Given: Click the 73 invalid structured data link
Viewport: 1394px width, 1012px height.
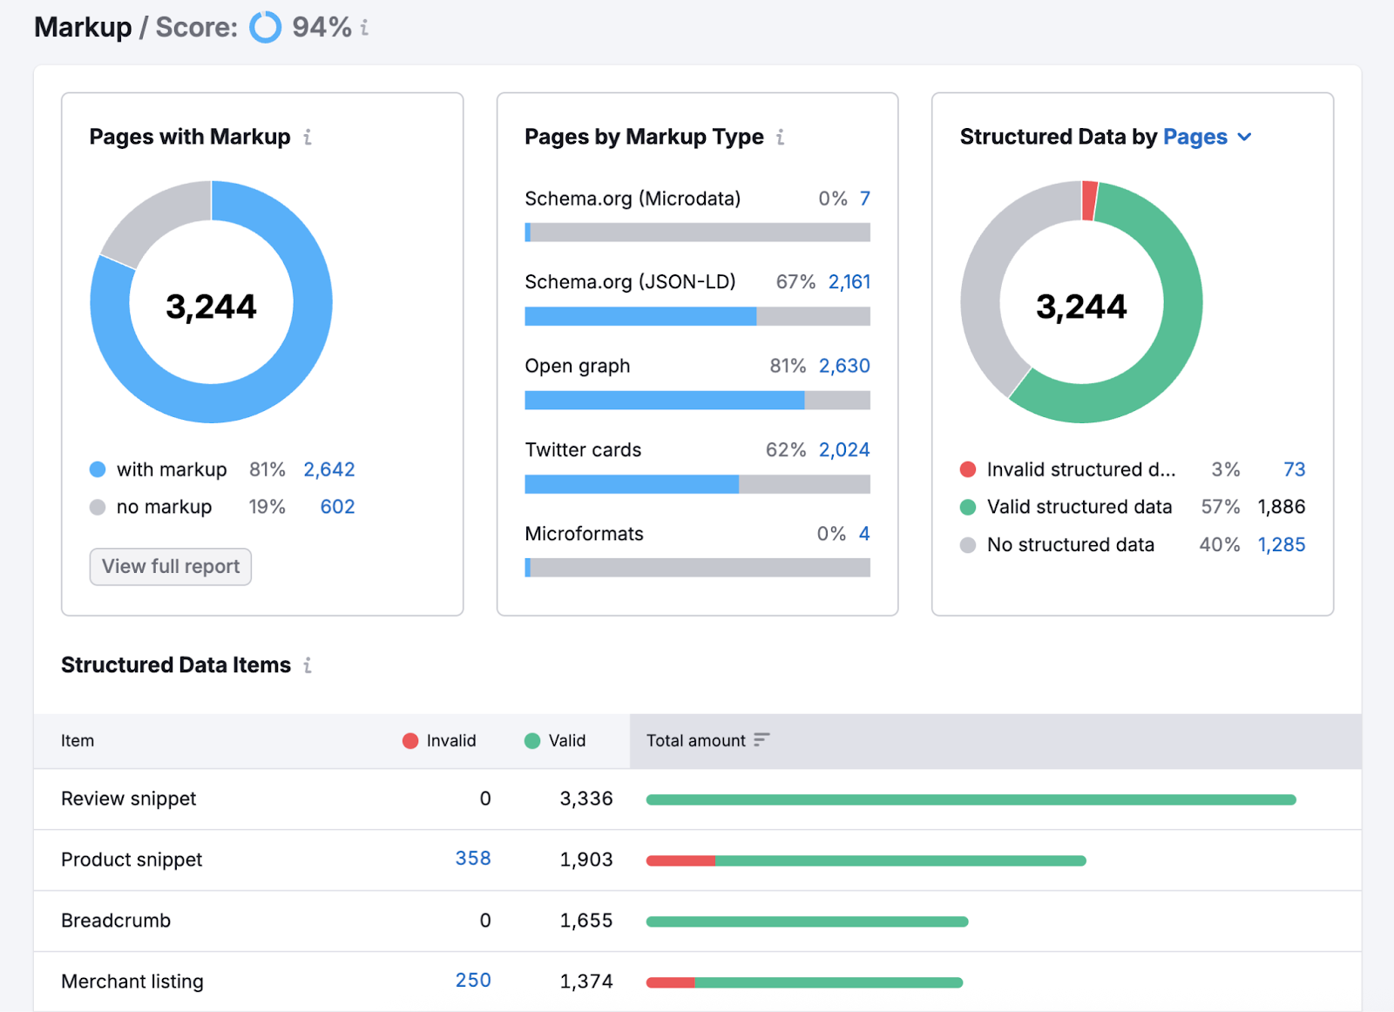Looking at the screenshot, I should pos(1295,469).
